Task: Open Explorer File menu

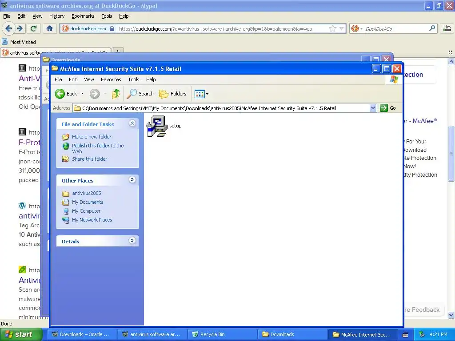Action: tap(58, 79)
